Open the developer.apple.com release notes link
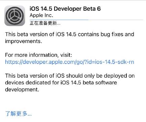 coord(70,62)
